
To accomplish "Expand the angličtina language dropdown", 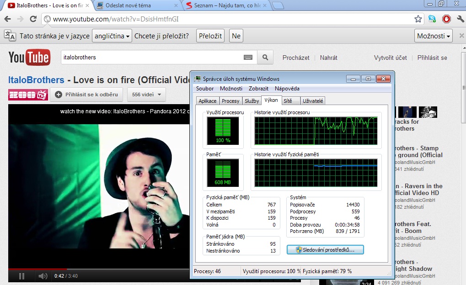I will coord(112,36).
